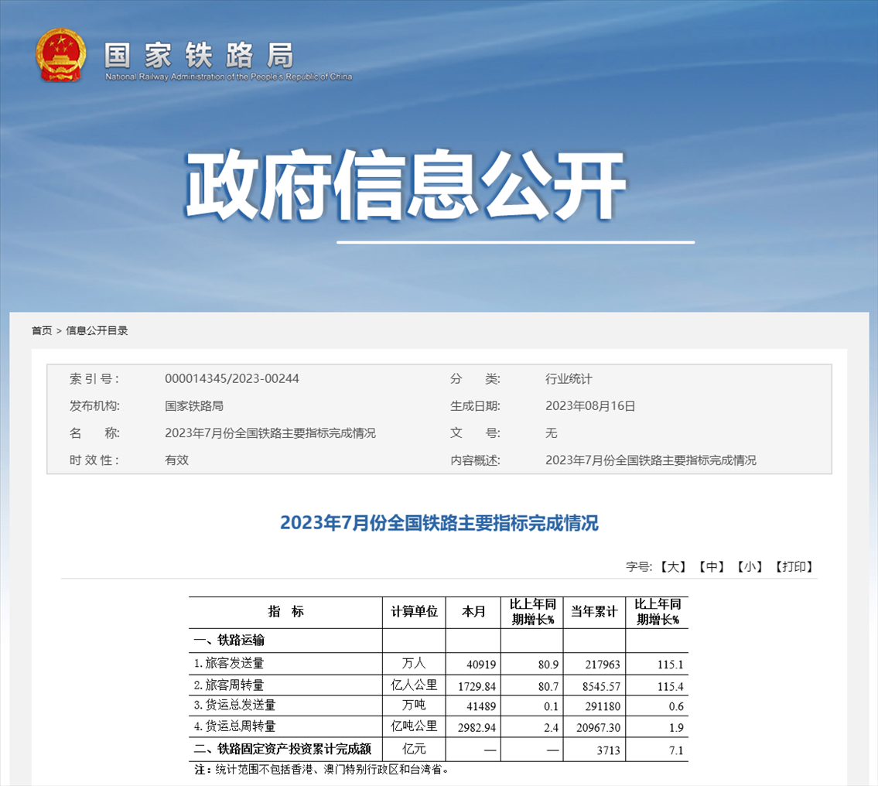Go to 首页 in the breadcrumb
The image size is (878, 786).
click(x=42, y=331)
